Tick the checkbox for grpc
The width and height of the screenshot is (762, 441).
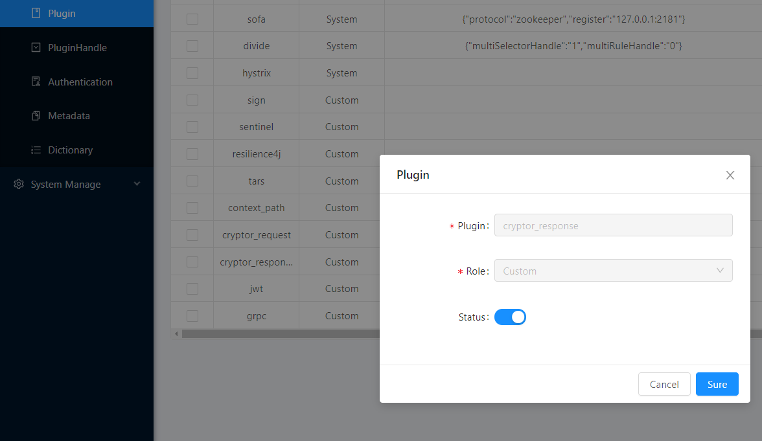[x=192, y=316]
